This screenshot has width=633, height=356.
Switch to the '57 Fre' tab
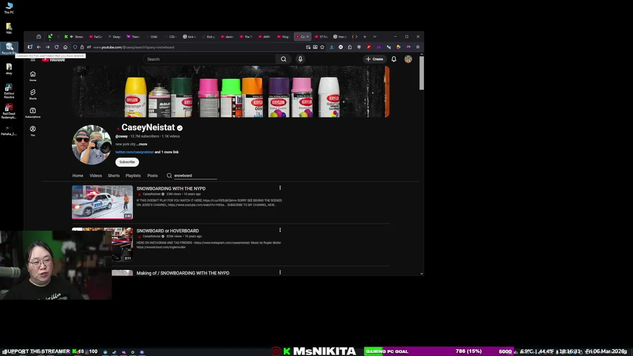pyautogui.click(x=321, y=37)
